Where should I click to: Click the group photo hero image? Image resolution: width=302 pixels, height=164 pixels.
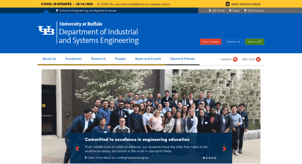tap(151, 101)
